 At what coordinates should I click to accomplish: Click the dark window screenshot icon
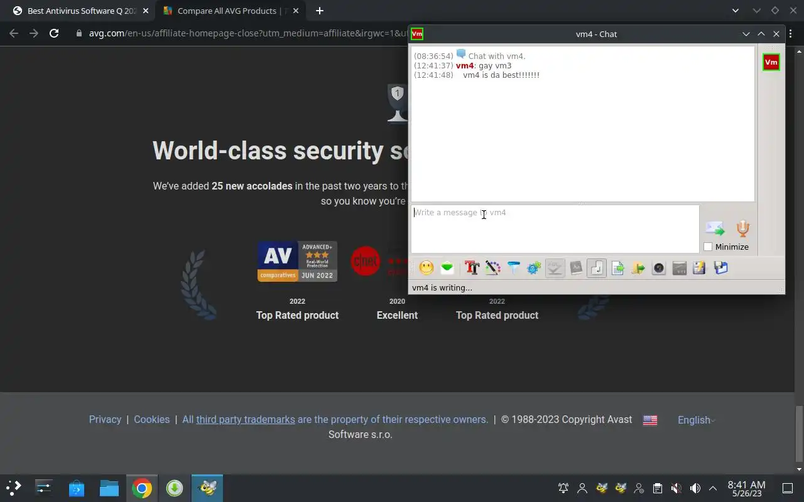pos(679,268)
